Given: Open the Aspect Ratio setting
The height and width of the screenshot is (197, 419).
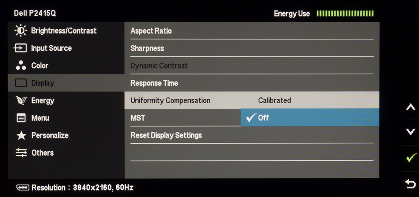Looking at the screenshot, I should coord(151,31).
